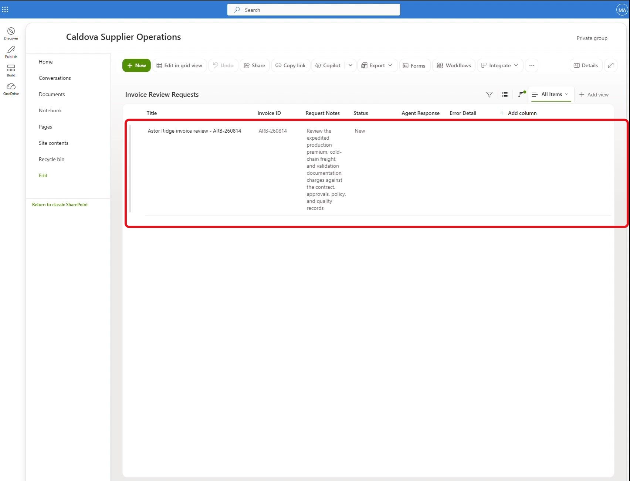Click the Title column header
The width and height of the screenshot is (630, 481).
click(x=152, y=113)
